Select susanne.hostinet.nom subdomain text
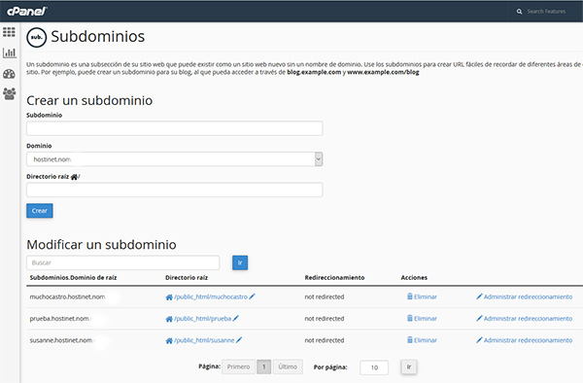This screenshot has height=383, width=583. point(61,340)
